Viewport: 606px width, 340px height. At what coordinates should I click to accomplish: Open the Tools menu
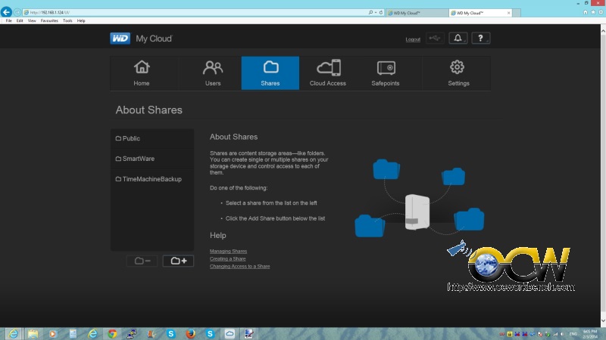(x=67, y=21)
